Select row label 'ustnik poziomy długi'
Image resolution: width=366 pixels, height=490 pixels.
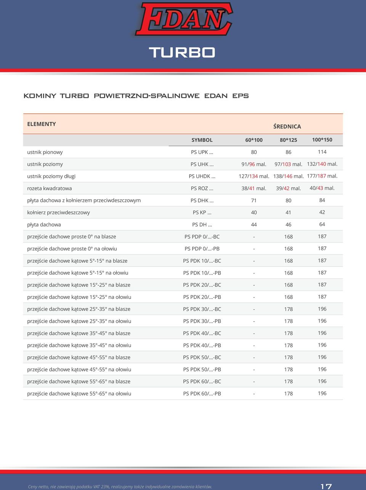click(x=51, y=176)
